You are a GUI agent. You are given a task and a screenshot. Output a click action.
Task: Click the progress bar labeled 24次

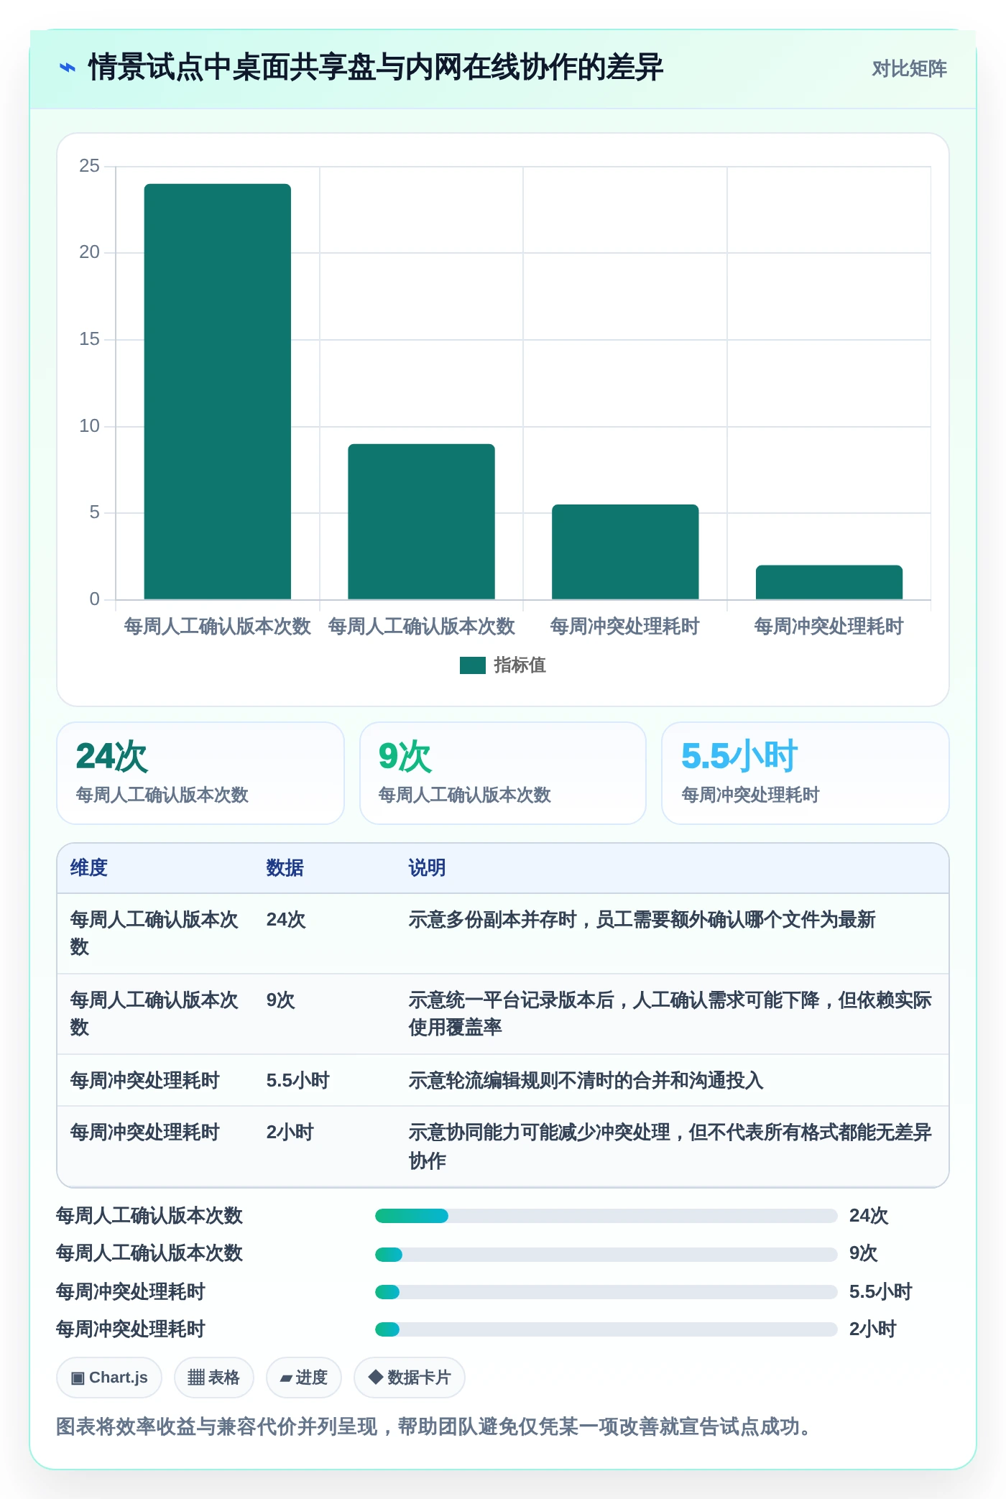[606, 1216]
